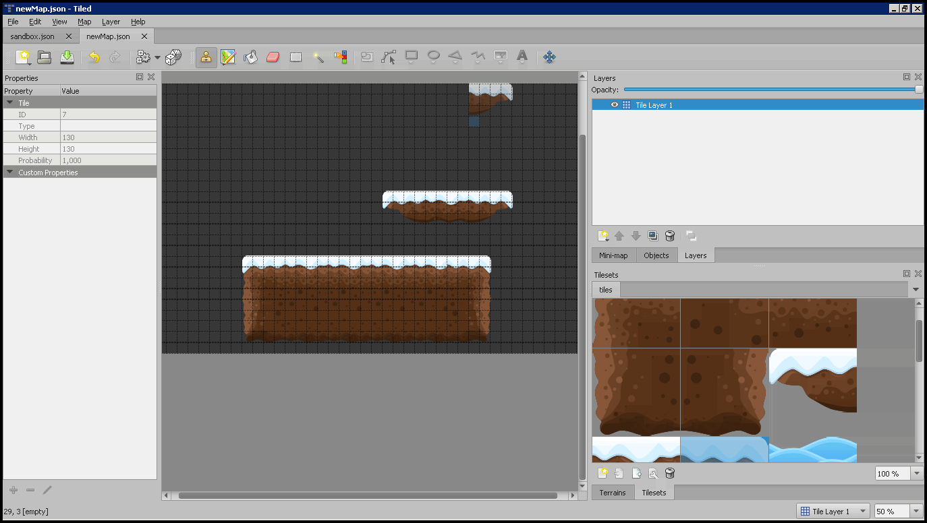Switch to the Objects tab
Viewport: 927px width, 523px height.
[x=656, y=255]
